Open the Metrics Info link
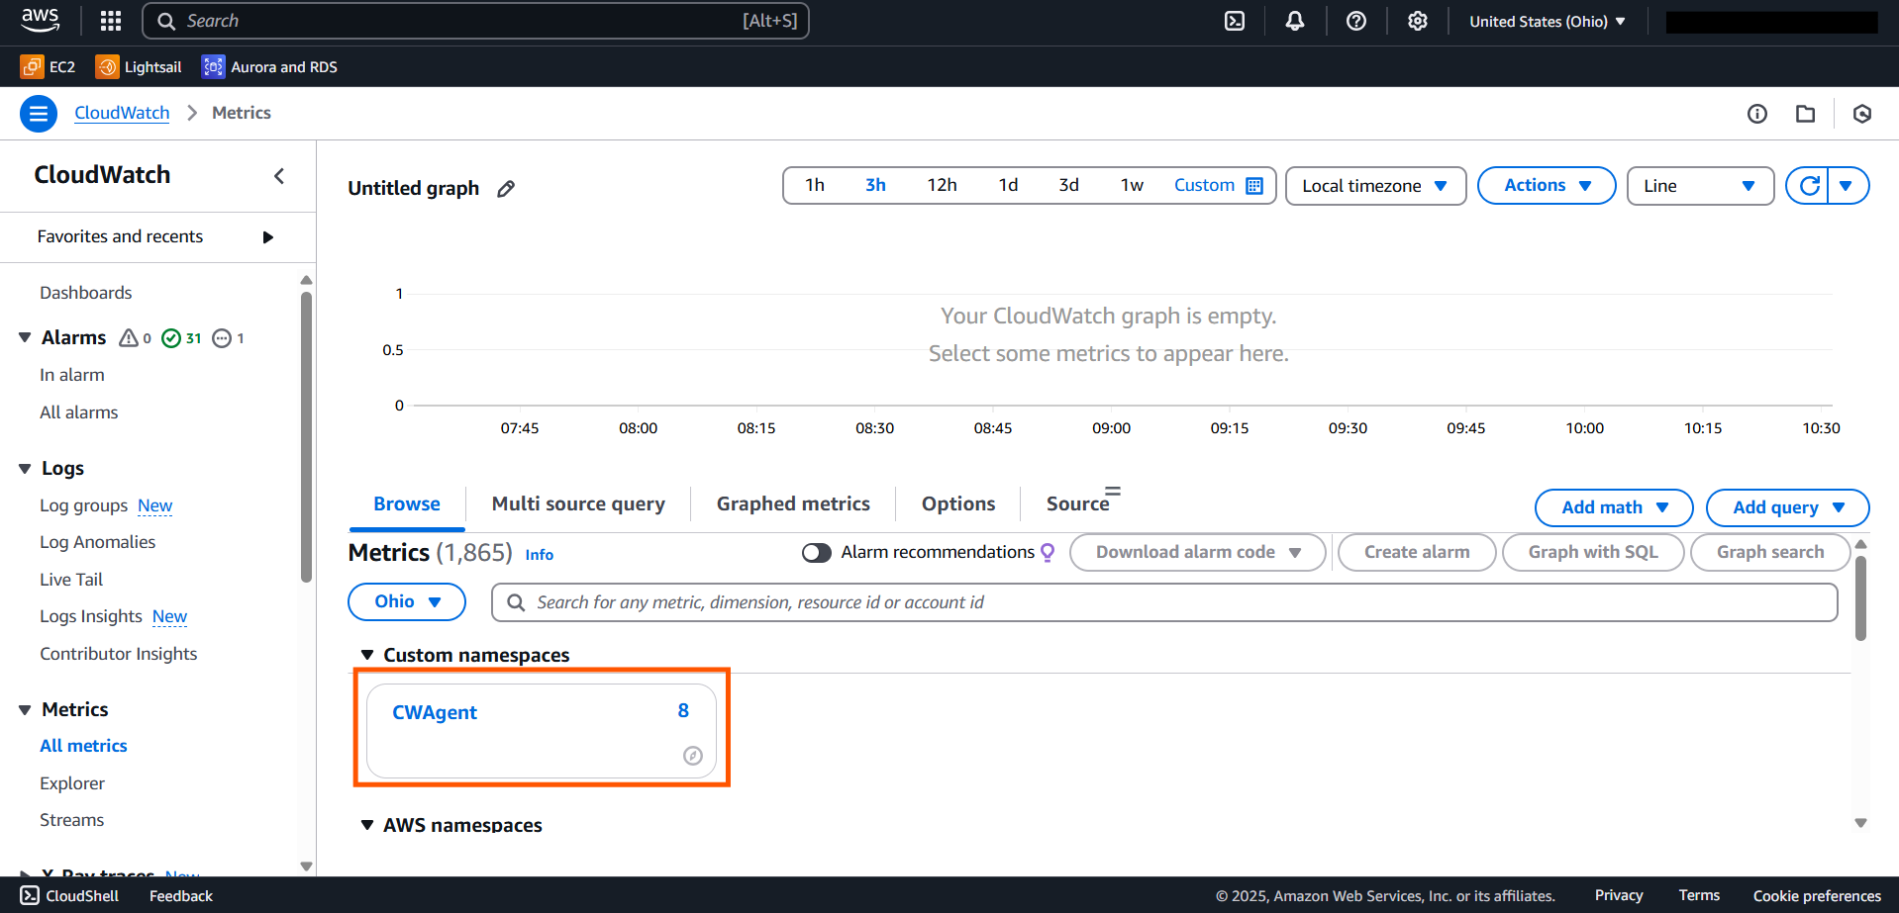The image size is (1899, 913). pos(540,556)
